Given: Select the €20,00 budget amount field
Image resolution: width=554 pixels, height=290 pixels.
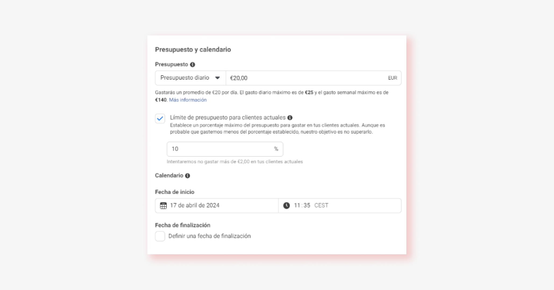Looking at the screenshot, I should (x=296, y=78).
